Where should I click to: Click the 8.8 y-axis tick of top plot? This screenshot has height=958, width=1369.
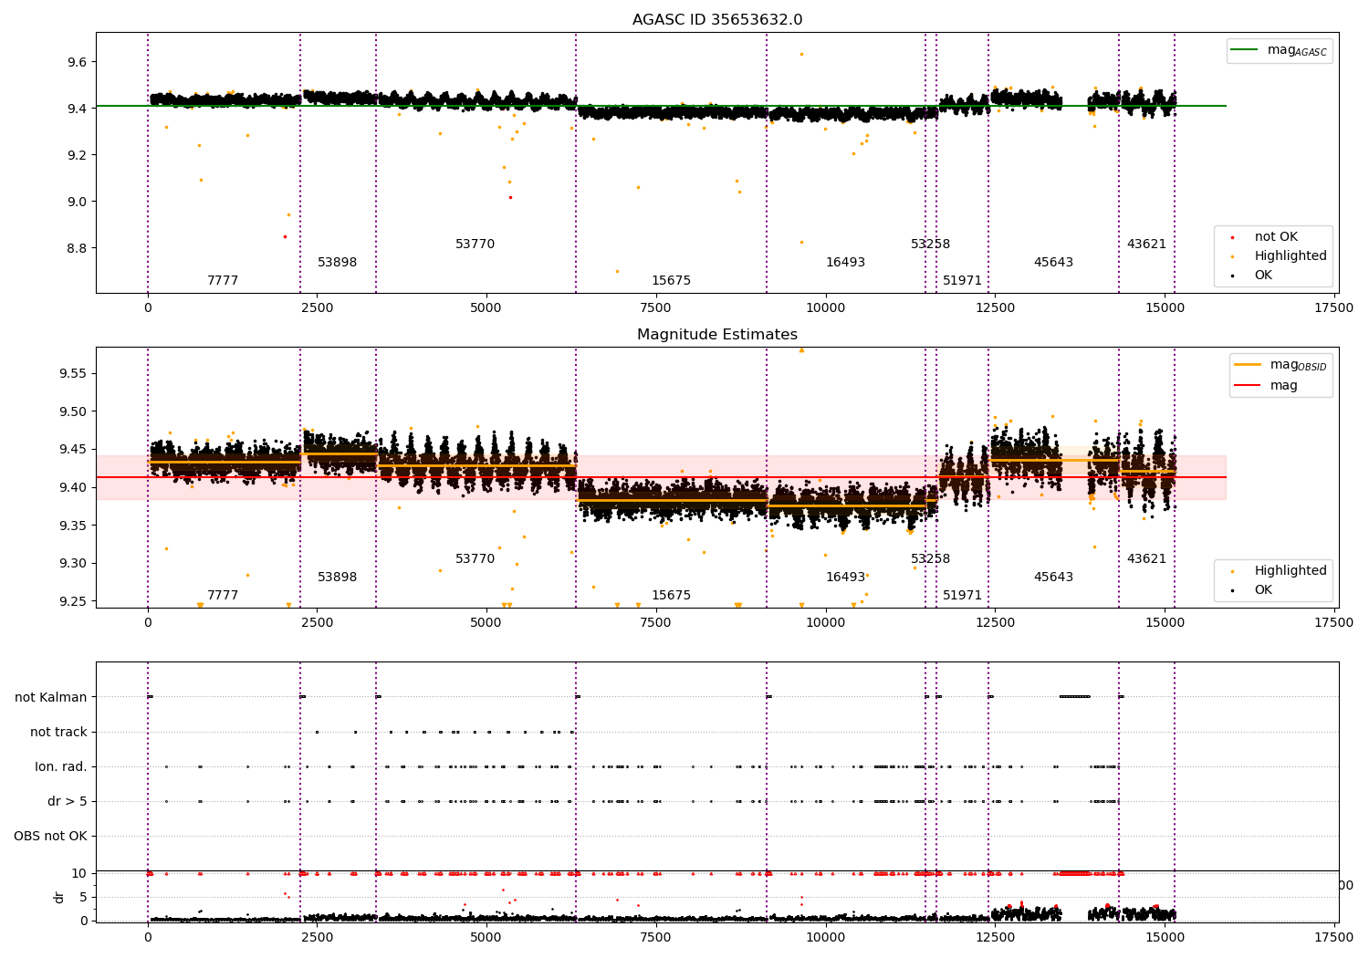[78, 248]
